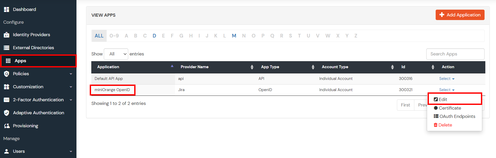Image resolution: width=496 pixels, height=158 pixels.
Task: Choose Certificate from the action menu
Action: (x=449, y=108)
